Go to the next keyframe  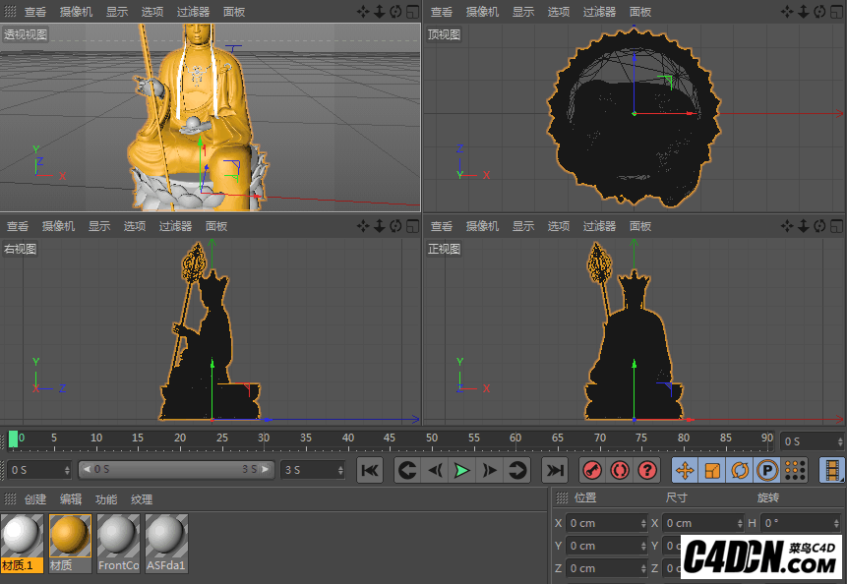click(x=516, y=470)
